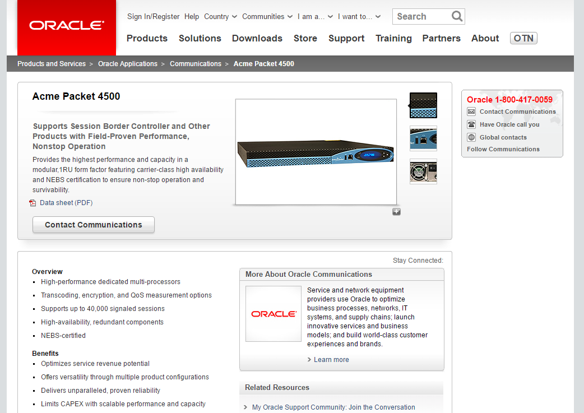Click the plus icon to enlarge product image
584x413 pixels.
click(x=396, y=211)
